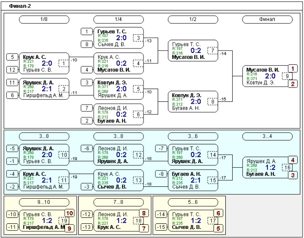
Task: Select Крук А. С. in 1/8 match 1
Action: pos(34,57)
